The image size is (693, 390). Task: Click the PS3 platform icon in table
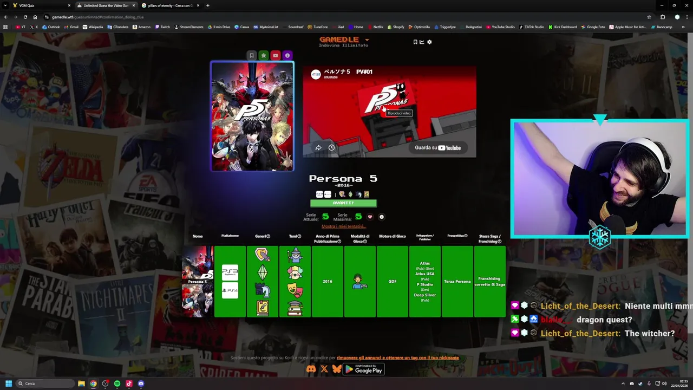click(230, 272)
